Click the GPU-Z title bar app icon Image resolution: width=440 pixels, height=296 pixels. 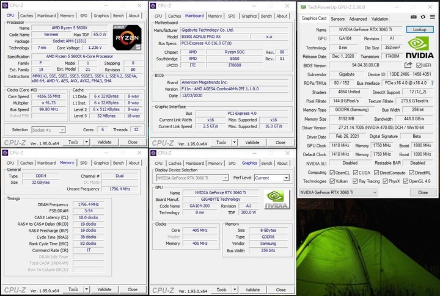pyautogui.click(x=303, y=7)
